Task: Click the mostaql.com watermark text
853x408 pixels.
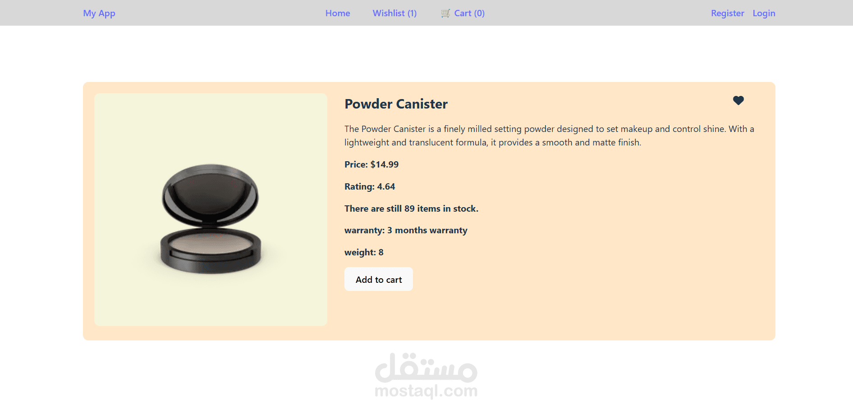Action: click(x=426, y=391)
